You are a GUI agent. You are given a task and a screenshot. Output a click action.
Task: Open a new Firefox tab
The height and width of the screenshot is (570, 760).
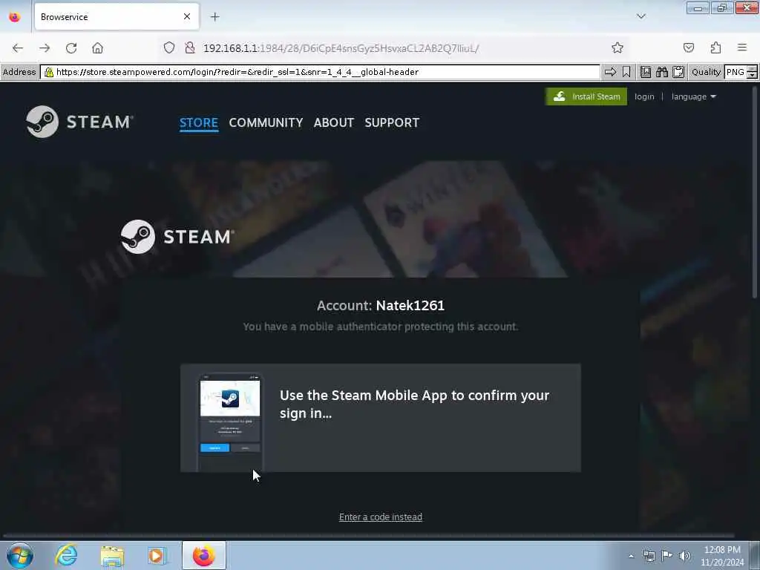[x=214, y=17]
